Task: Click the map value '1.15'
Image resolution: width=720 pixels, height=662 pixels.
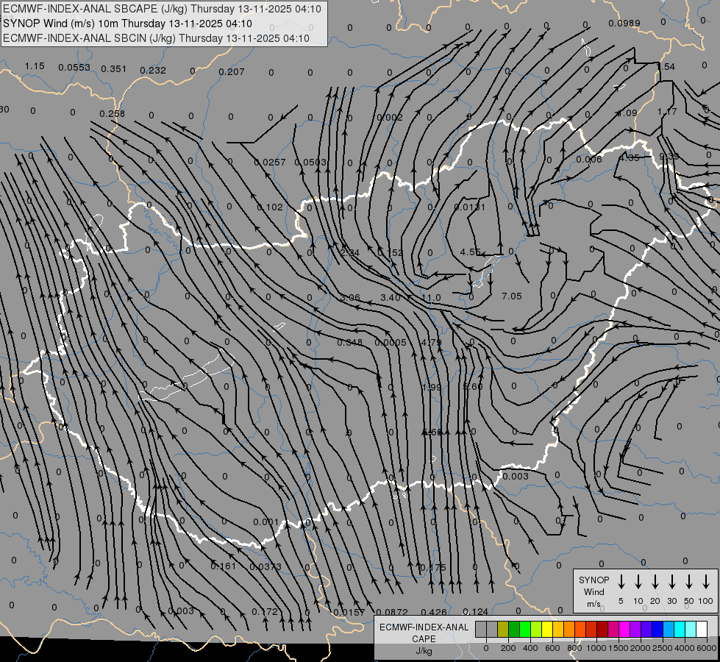Action: tap(35, 66)
